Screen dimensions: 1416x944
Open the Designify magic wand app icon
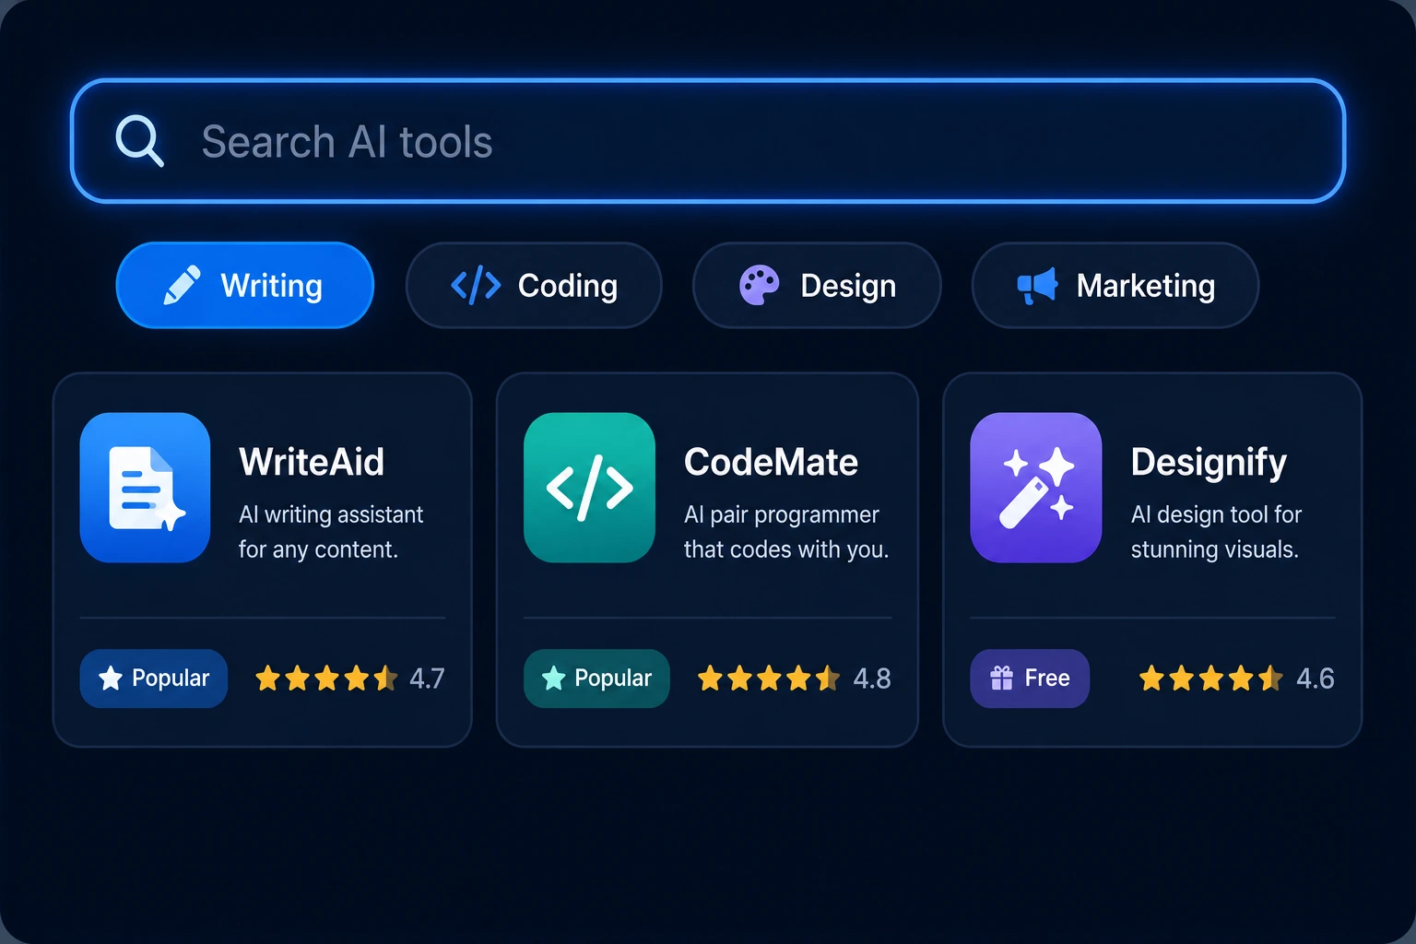[x=1036, y=488]
